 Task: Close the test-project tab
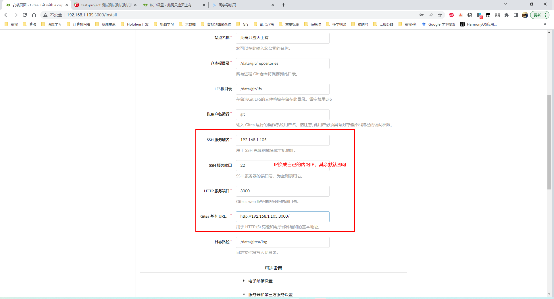(x=135, y=5)
